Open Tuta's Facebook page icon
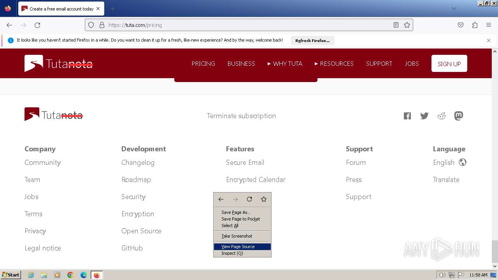The width and height of the screenshot is (498, 280). [x=407, y=116]
